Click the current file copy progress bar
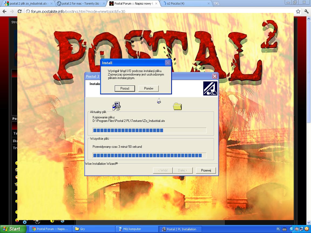Screen dimensions: 311x233 coord(150,130)
